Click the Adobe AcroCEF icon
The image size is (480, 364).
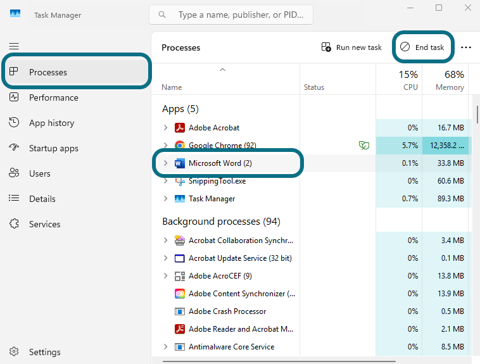[x=180, y=276]
